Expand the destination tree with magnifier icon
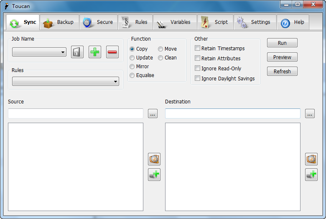Screen dimensions: 326x219 pos(311,159)
